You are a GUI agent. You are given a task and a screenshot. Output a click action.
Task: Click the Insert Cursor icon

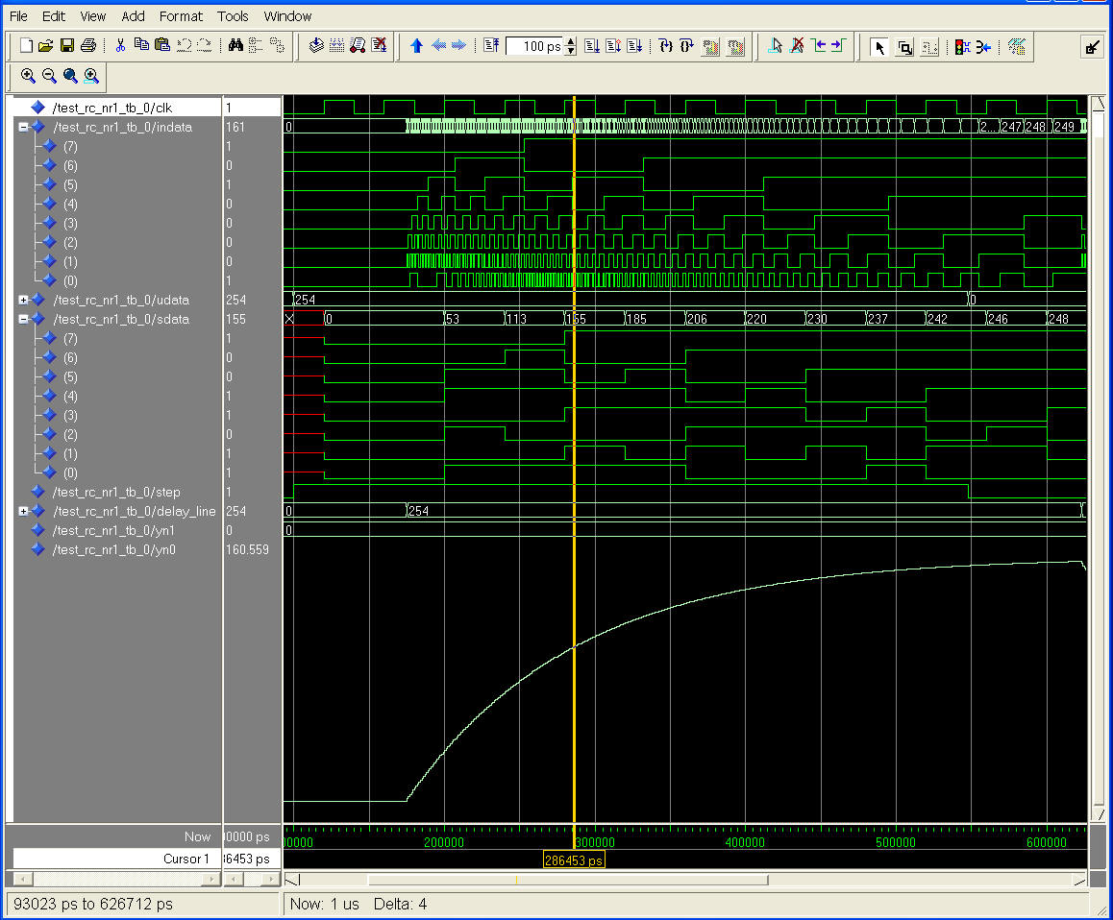coord(775,46)
